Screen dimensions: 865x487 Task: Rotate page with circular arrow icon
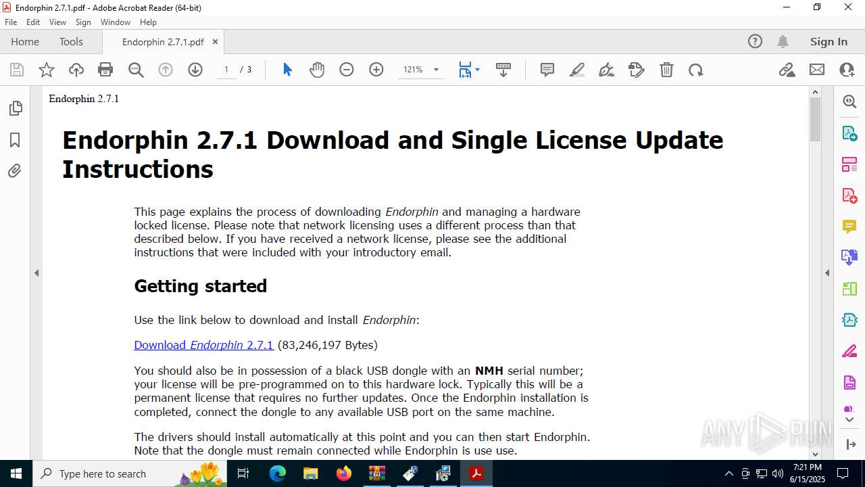pos(696,70)
